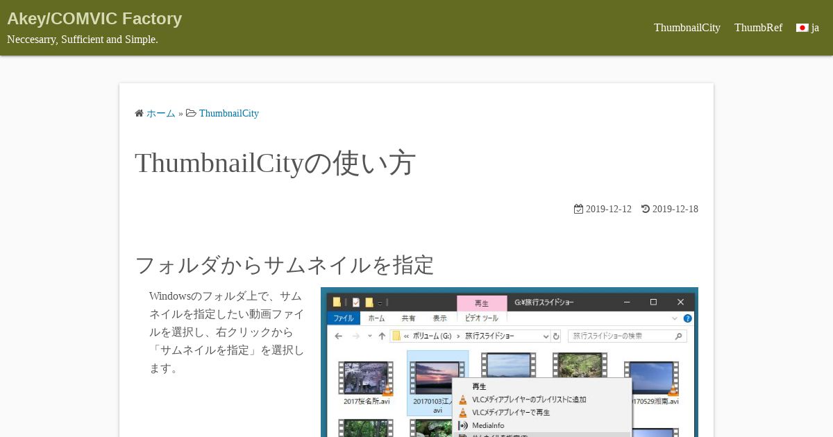The height and width of the screenshot is (437, 833).
Task: Click the ファイル tab in the Explorer screenshot
Action: (344, 318)
